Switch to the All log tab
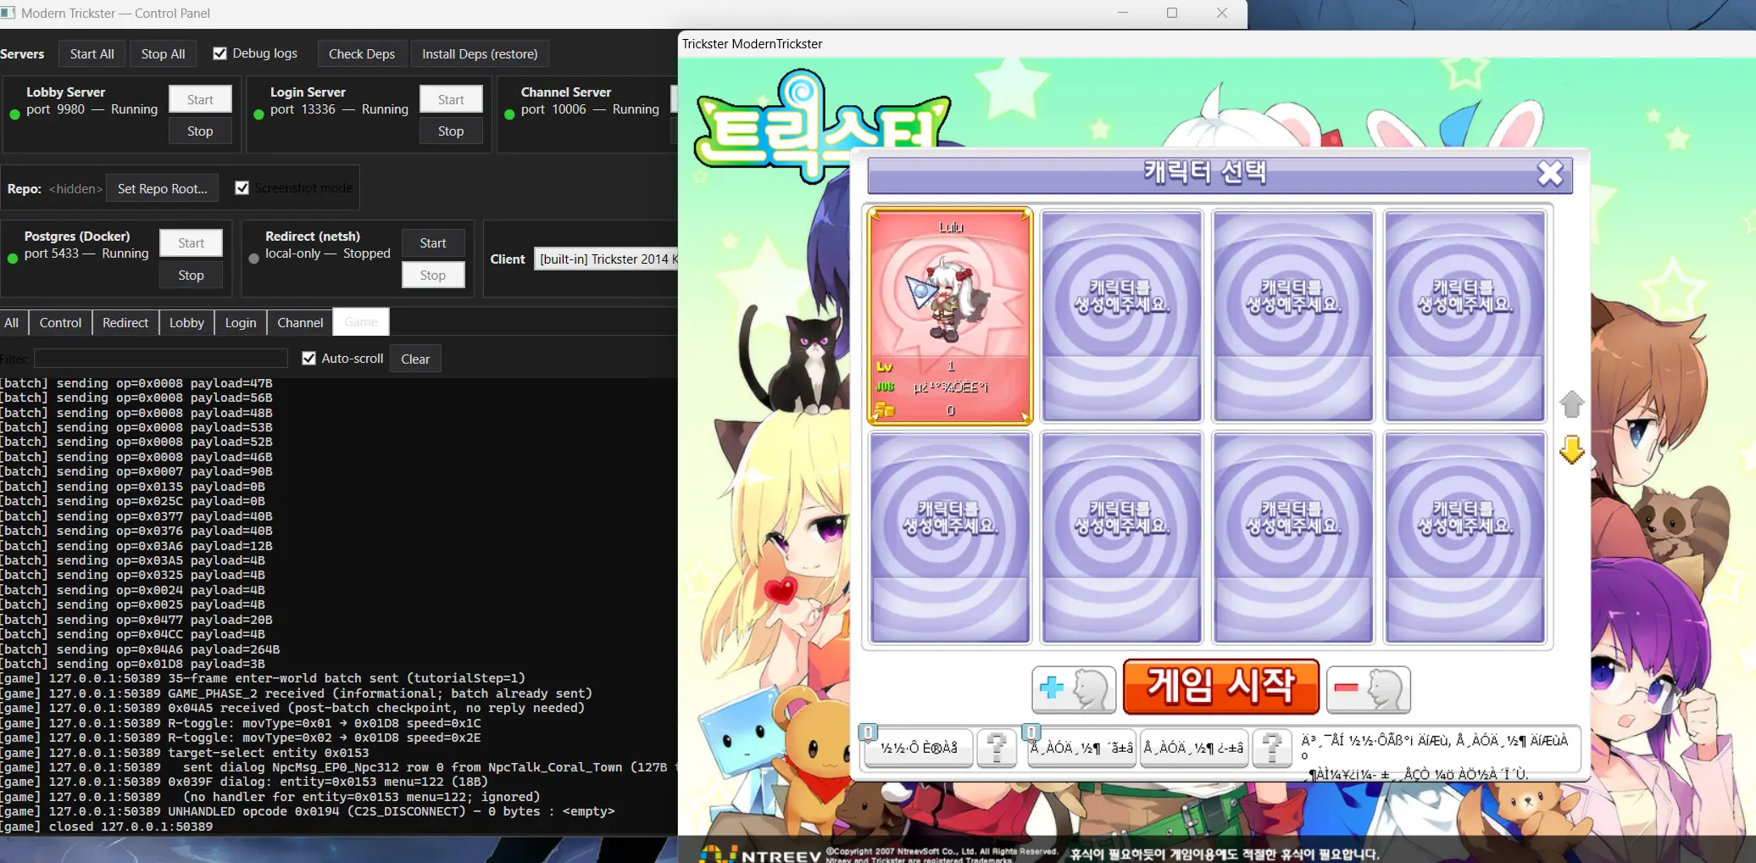 (x=12, y=323)
